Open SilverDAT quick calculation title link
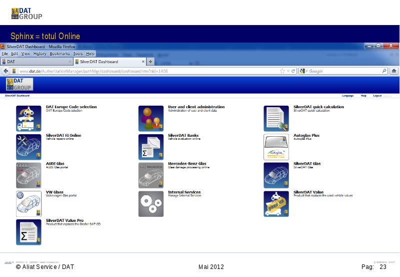The image size is (400, 277). [318, 107]
